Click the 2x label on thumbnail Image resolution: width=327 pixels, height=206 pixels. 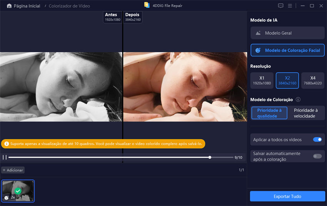pyautogui.click(x=13, y=197)
